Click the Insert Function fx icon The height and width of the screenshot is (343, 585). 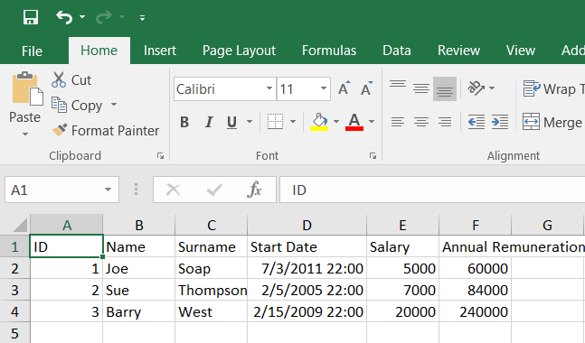coord(254,190)
